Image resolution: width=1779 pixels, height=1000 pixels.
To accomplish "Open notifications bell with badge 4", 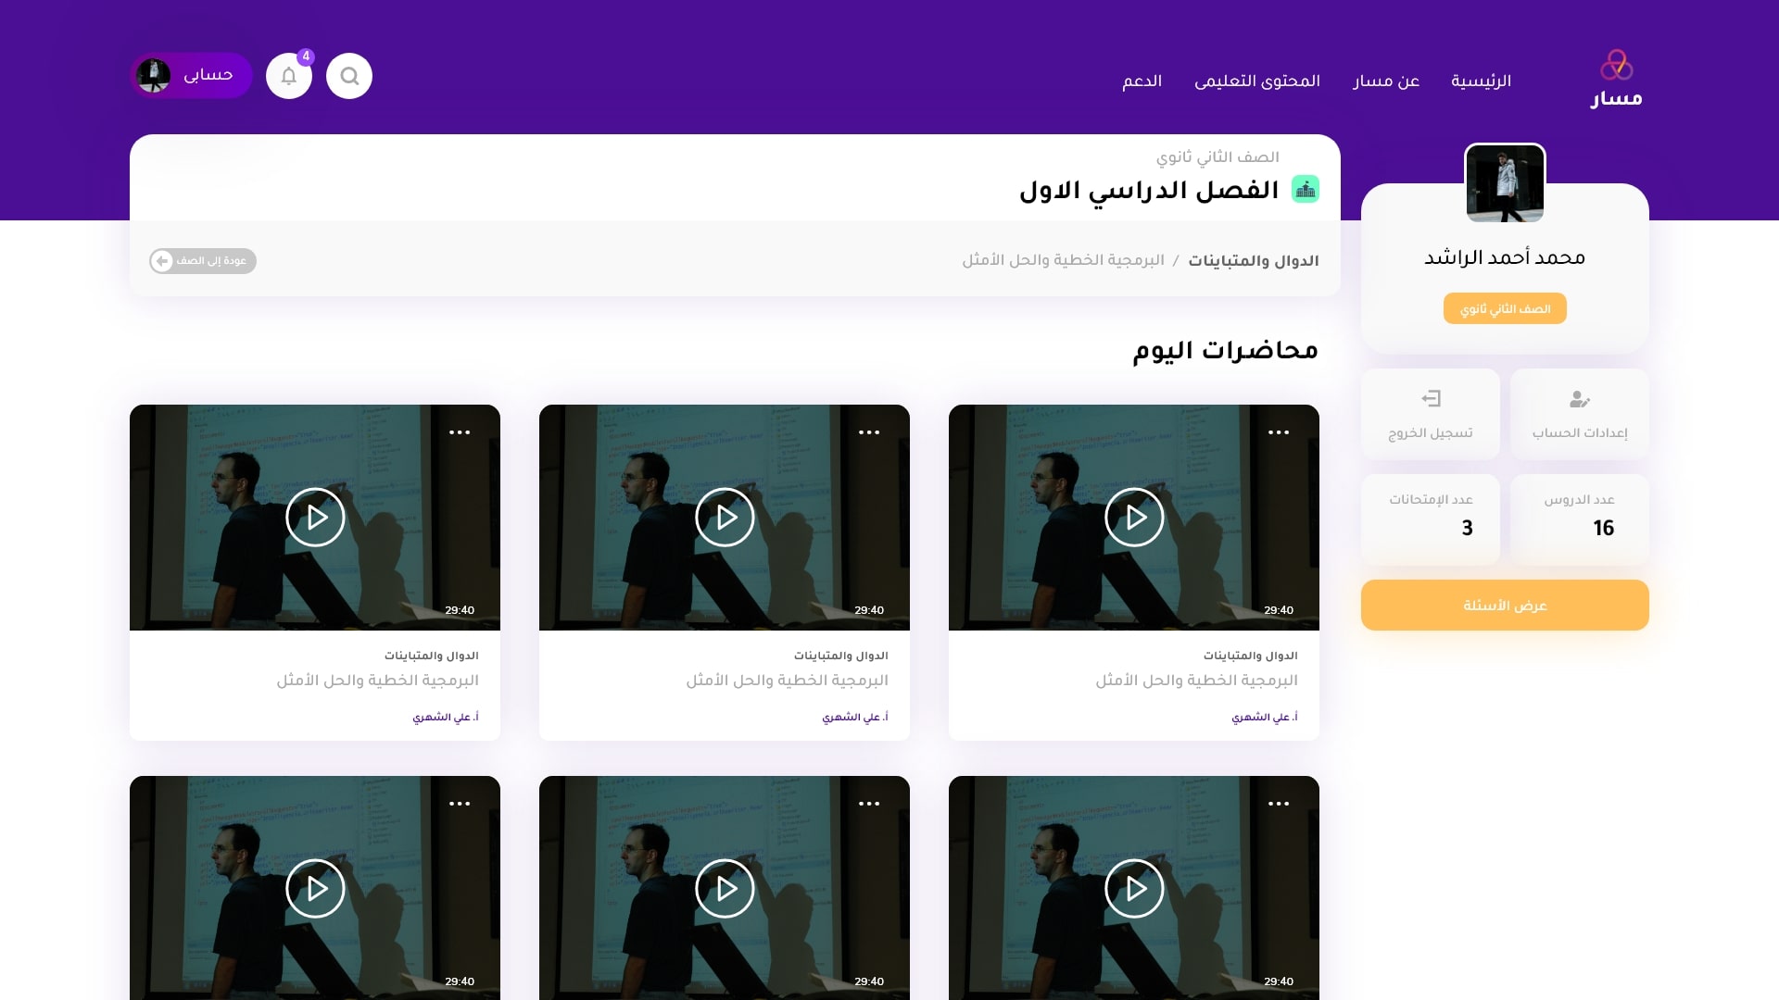I will pyautogui.click(x=289, y=76).
